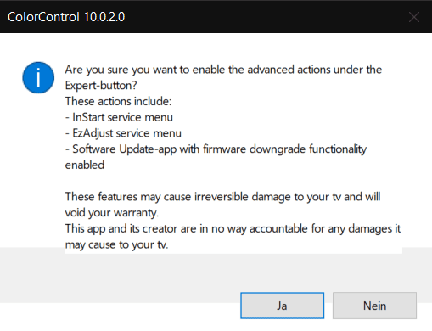Click the 'Are you sure you want' sentence
This screenshot has height=331, width=432.
click(223, 70)
